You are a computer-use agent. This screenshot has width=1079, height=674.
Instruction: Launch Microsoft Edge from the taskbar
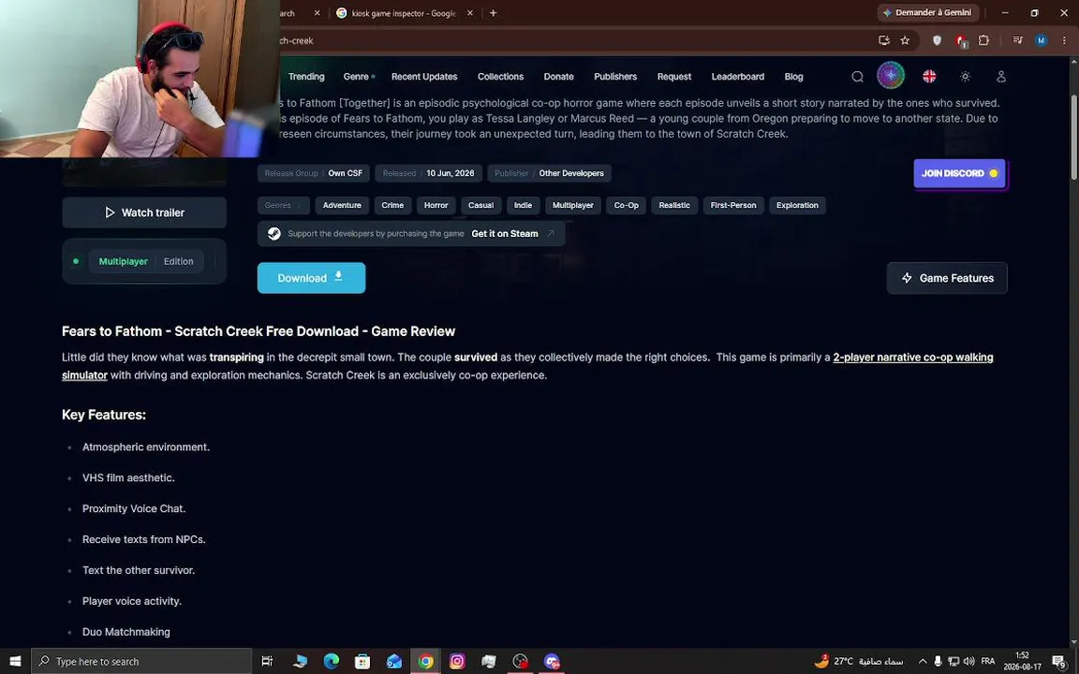point(331,662)
